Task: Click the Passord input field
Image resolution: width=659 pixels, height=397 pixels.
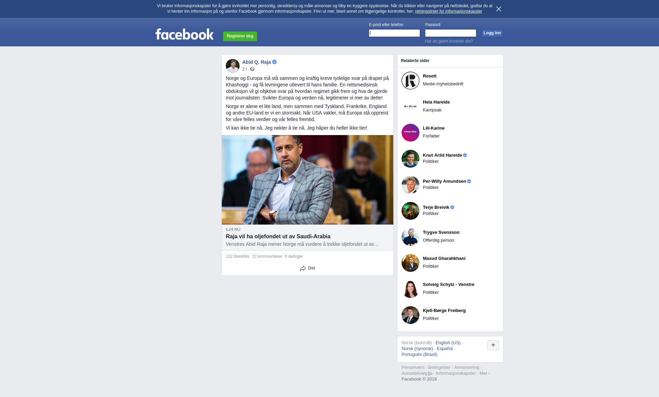Action: point(451,33)
